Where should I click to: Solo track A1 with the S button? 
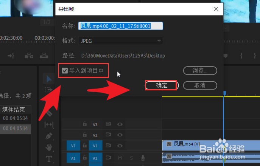click(131, 158)
